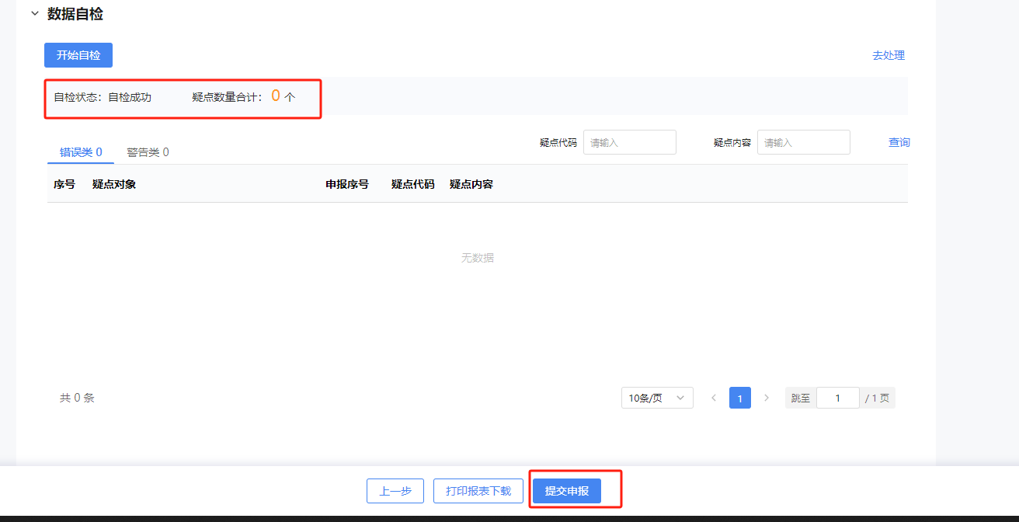Viewport: 1019px width, 522px height.
Task: Switch to the 错误类 tab
Action: click(x=81, y=152)
